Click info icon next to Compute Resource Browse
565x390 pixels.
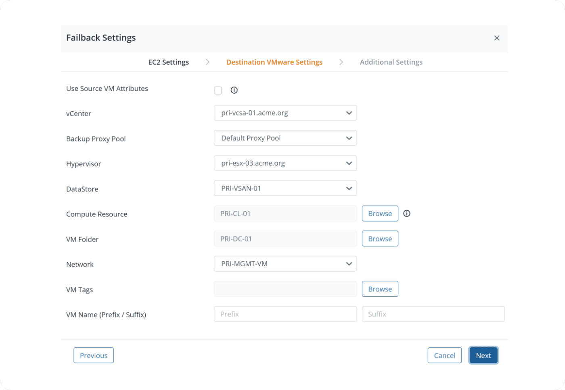(407, 214)
